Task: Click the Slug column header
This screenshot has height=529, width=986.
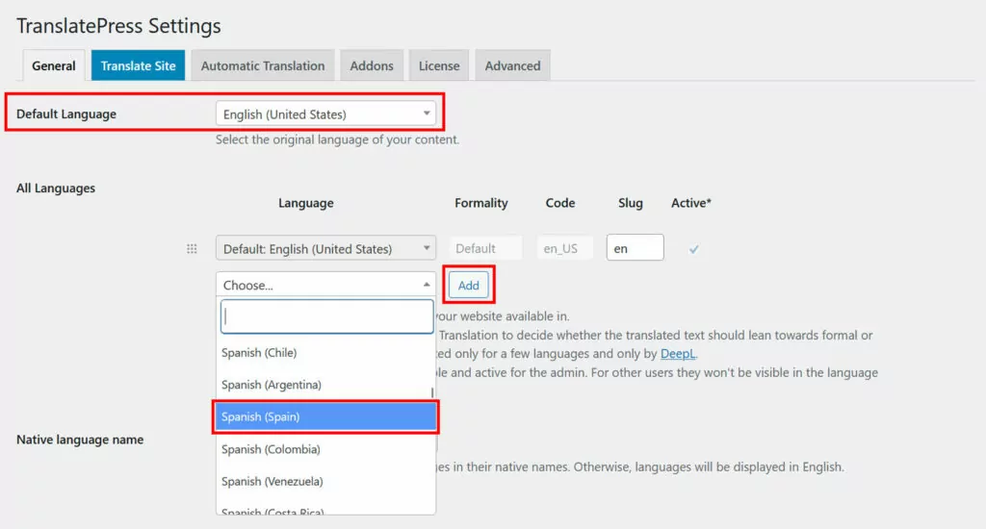Action: coord(630,203)
